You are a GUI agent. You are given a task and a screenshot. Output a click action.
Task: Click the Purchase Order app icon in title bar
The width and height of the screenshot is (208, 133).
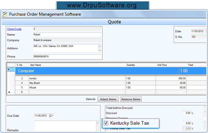point(5,14)
